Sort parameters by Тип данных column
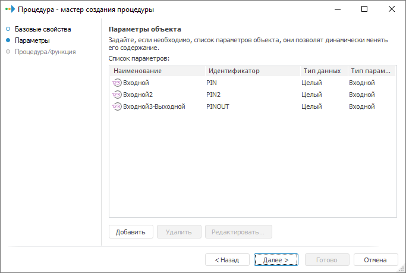Screen dimensions: 406x273 (x=322, y=71)
